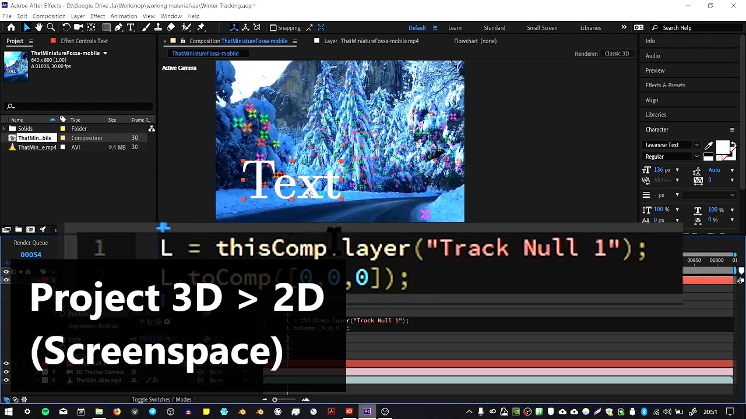Open the Effects & Presets panel

click(x=665, y=85)
